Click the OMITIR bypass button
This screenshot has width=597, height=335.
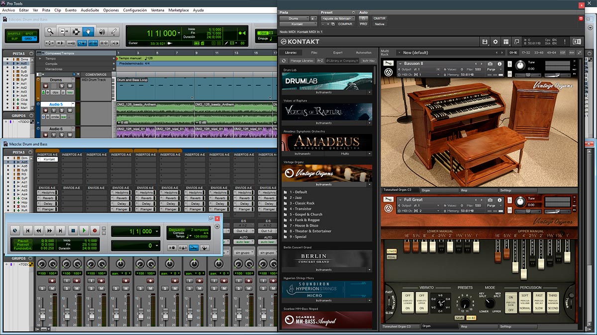379,18
